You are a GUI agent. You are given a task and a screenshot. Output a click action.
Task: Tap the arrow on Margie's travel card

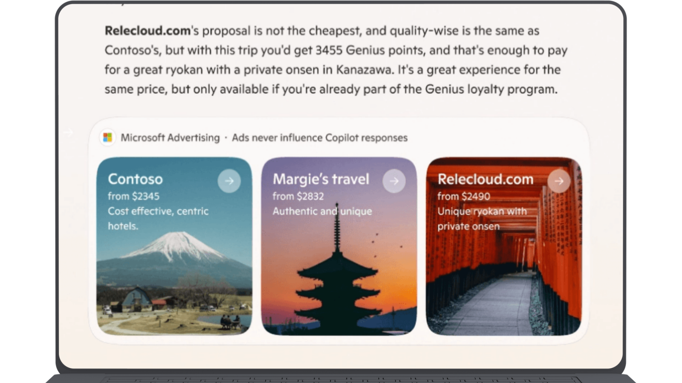click(394, 181)
